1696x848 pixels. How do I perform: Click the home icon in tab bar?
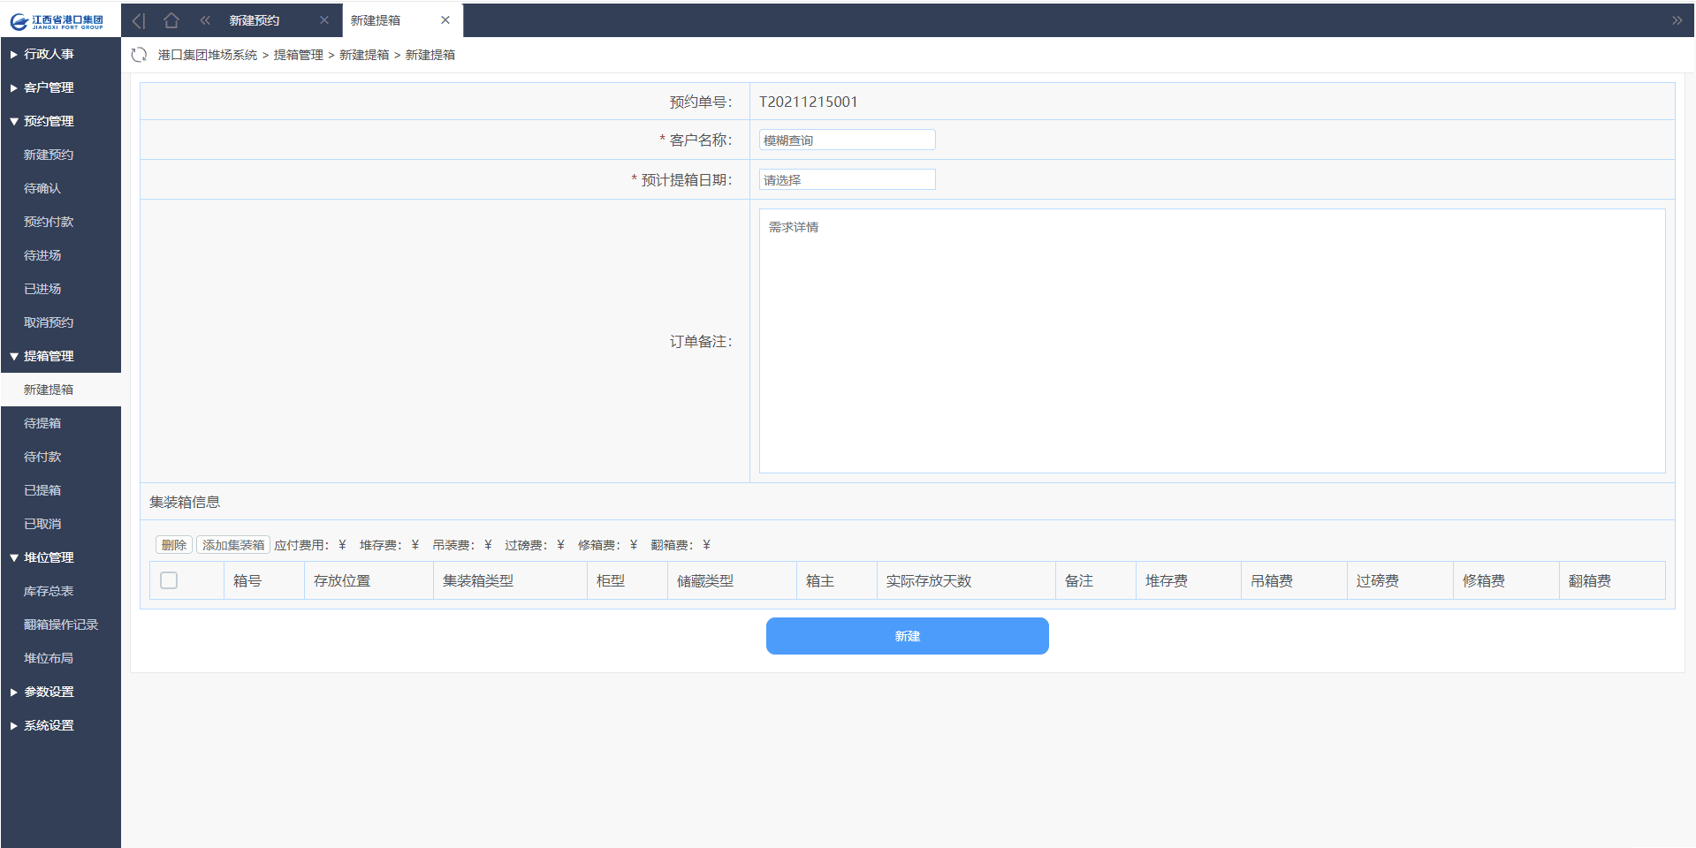pyautogui.click(x=171, y=20)
